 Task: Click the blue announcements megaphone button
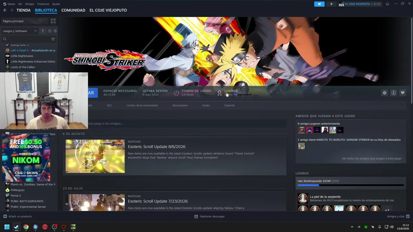pyautogui.click(x=319, y=4)
